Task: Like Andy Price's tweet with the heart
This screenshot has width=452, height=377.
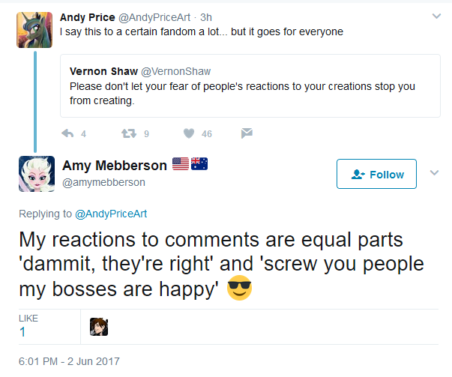Action: click(189, 133)
